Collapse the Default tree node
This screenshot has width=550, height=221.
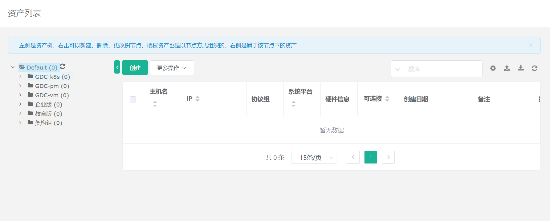click(x=13, y=67)
